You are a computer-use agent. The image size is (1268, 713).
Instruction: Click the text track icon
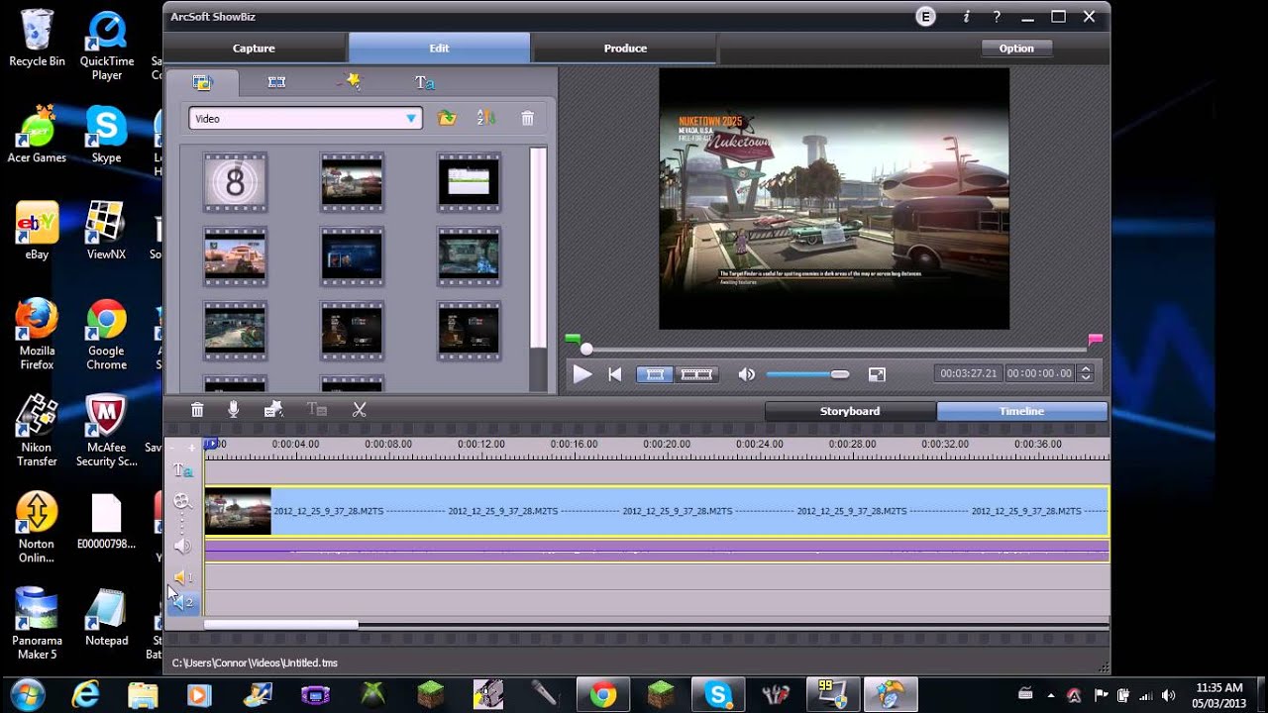pyautogui.click(x=182, y=471)
